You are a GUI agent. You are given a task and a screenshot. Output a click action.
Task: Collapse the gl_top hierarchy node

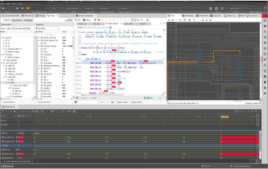[2, 38]
